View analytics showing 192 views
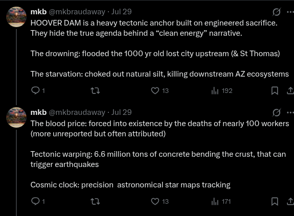This screenshot has width=294, height=216. pos(221,91)
